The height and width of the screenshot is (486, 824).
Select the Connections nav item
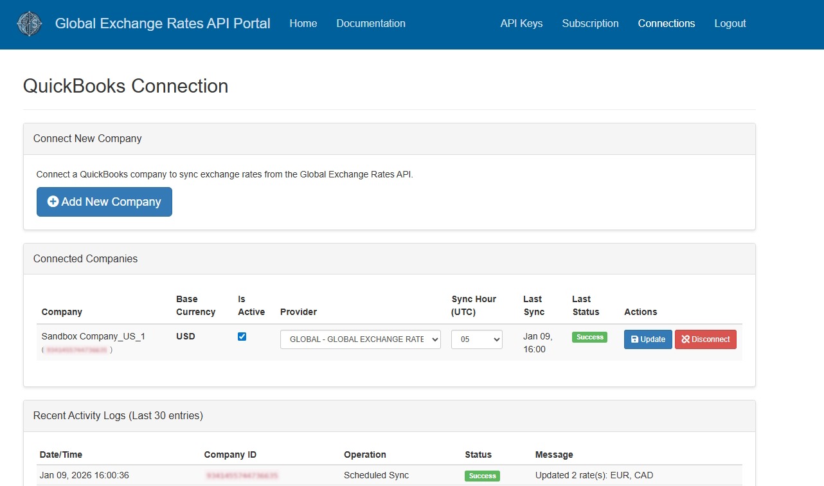coord(666,24)
